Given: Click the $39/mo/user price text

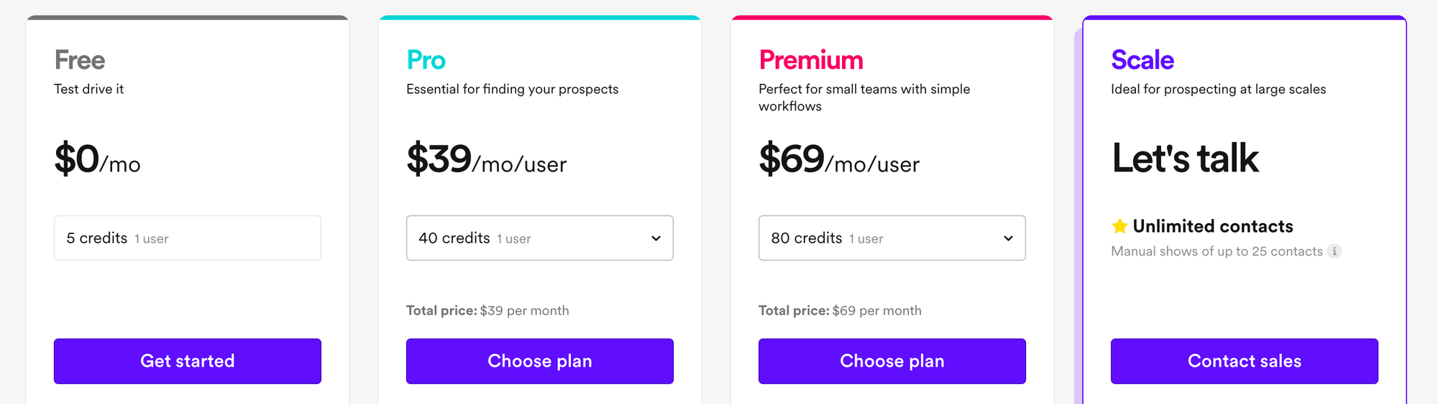Looking at the screenshot, I should click(486, 159).
